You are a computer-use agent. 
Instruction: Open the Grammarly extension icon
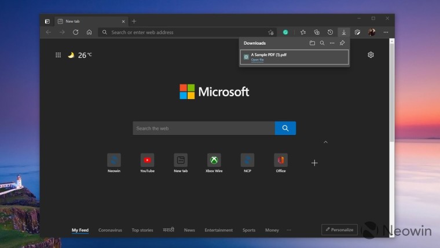coord(285,32)
